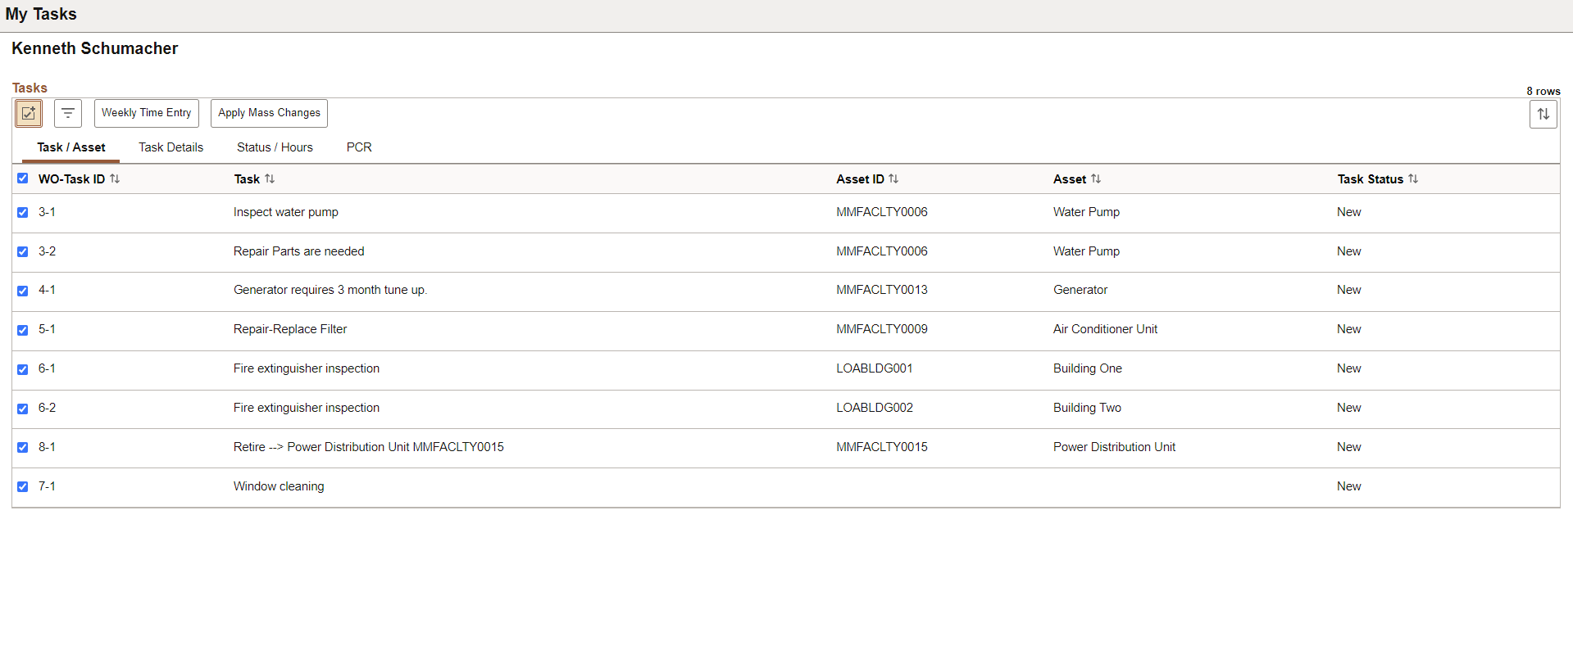Click the 'Air Conditioner Unit' asset cell
The image size is (1573, 664).
1106,329
